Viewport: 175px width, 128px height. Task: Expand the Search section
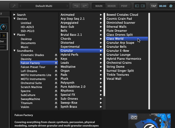click(x=14, y=14)
